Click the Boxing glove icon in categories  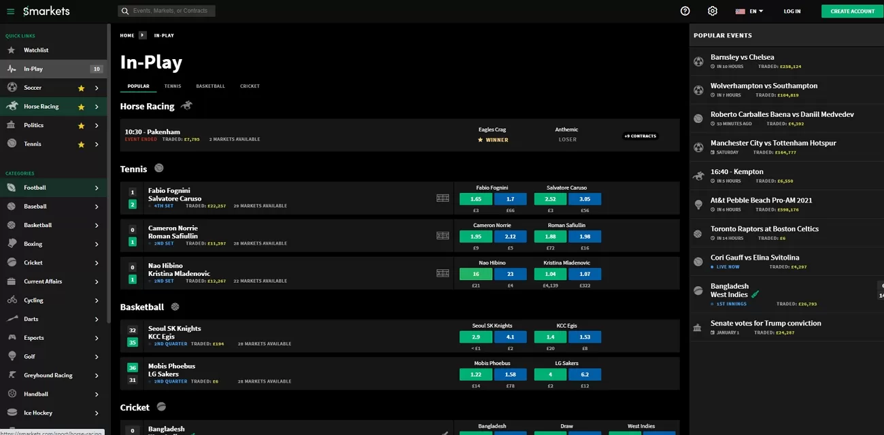tap(12, 244)
